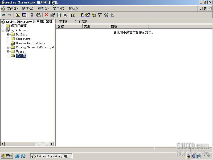This screenshot has height=160, width=213.
Task: Click the Help question mark icon
Action: 73,15
